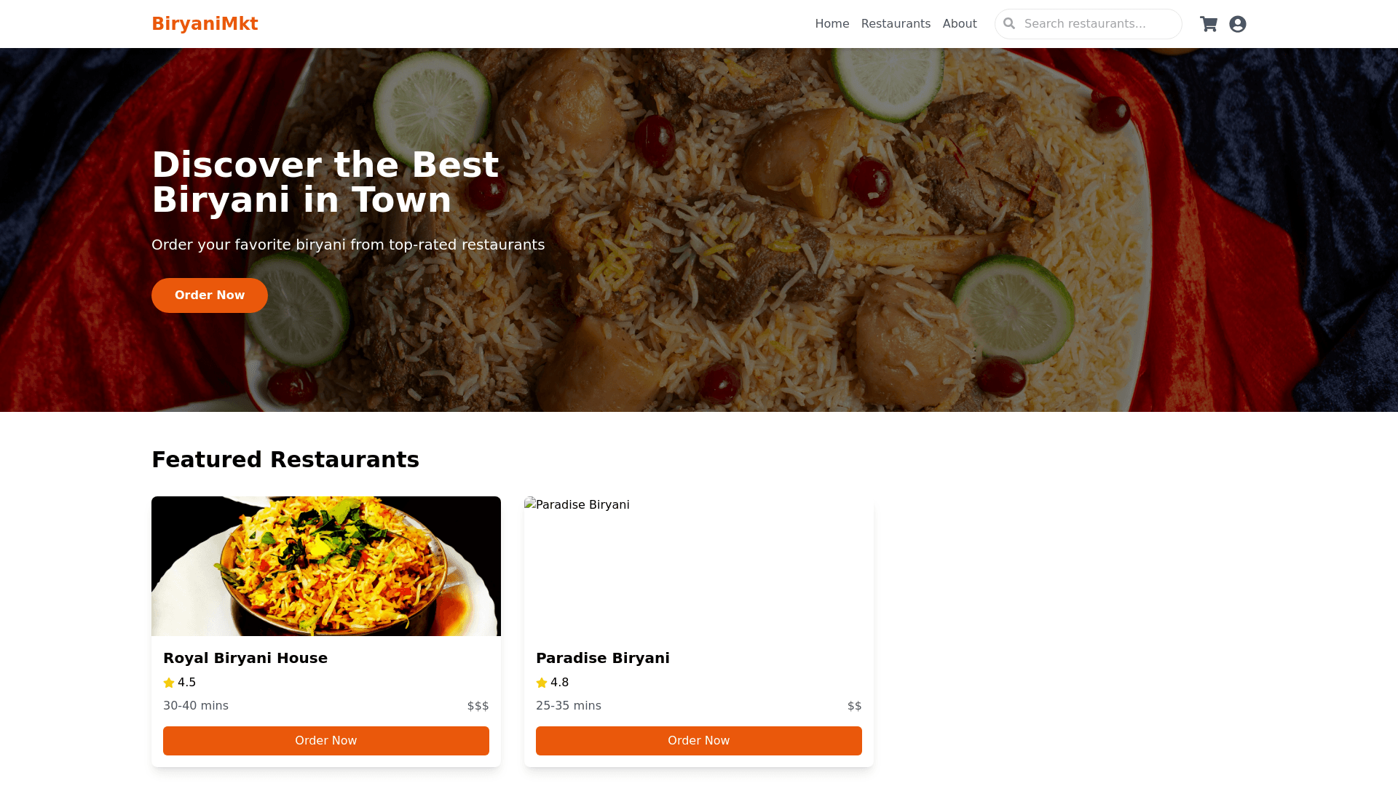Click the Featured Restaurants heading

click(285, 460)
